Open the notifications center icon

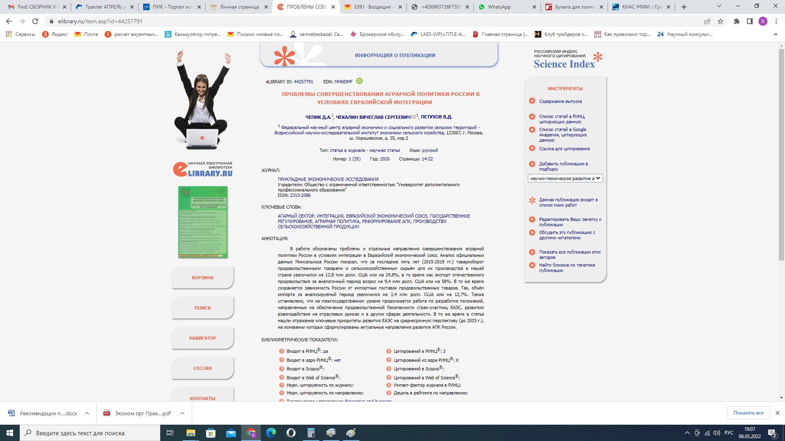772,433
